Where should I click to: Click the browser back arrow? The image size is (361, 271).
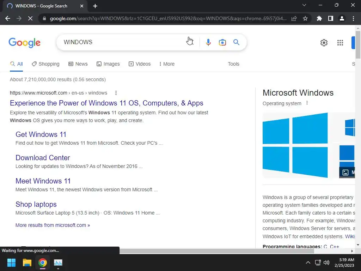(x=8, y=18)
